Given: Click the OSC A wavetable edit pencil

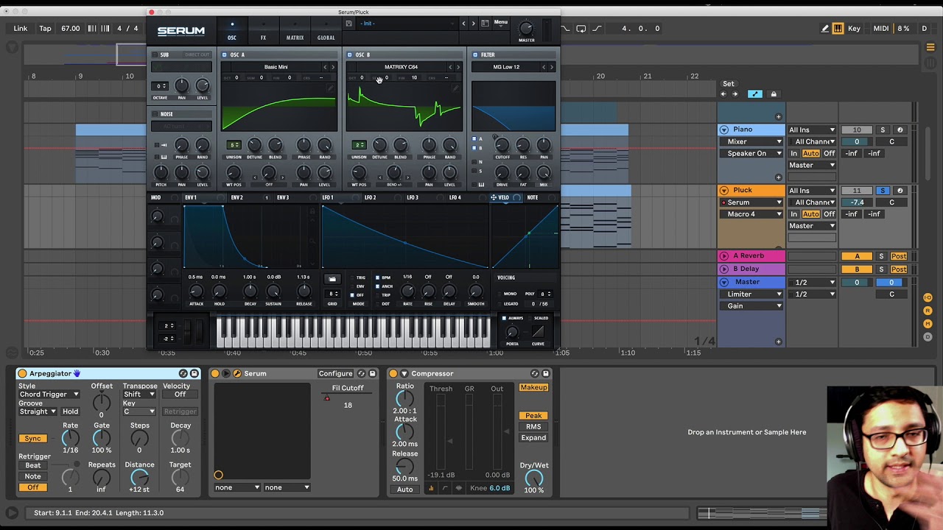Looking at the screenshot, I should click(331, 88).
